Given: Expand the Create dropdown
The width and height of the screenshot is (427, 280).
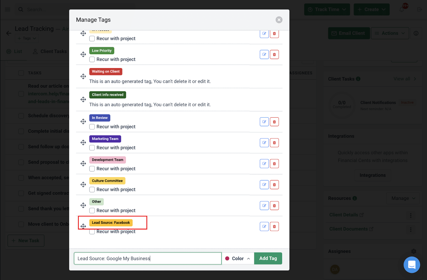Looking at the screenshot, I should [372, 10].
